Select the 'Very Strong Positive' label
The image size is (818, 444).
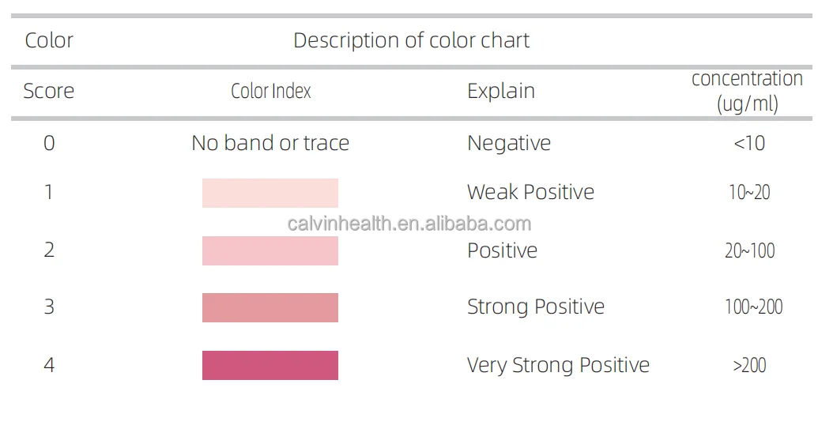tap(558, 365)
